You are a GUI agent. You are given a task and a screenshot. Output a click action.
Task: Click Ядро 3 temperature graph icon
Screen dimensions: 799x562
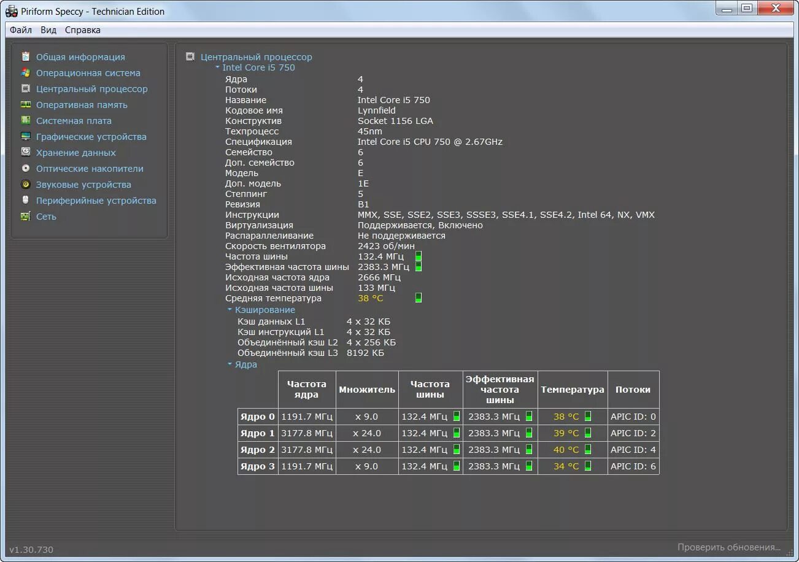point(588,466)
